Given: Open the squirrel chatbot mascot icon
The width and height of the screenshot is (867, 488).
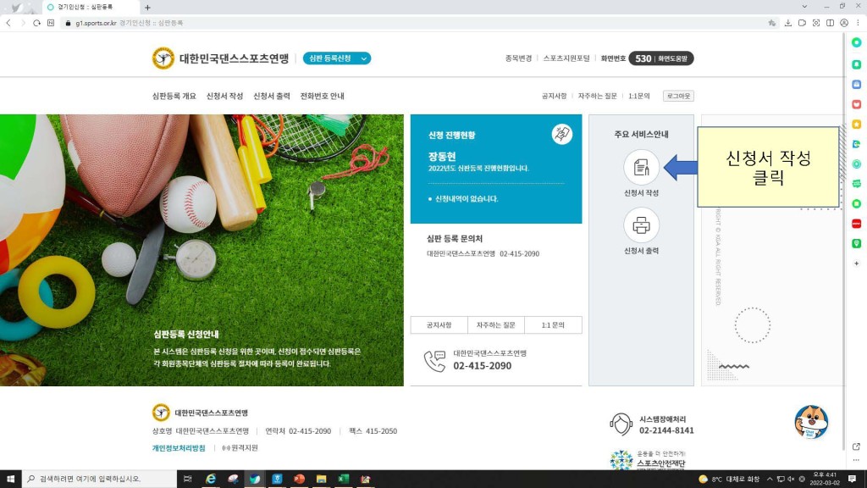Looking at the screenshot, I should (x=811, y=422).
